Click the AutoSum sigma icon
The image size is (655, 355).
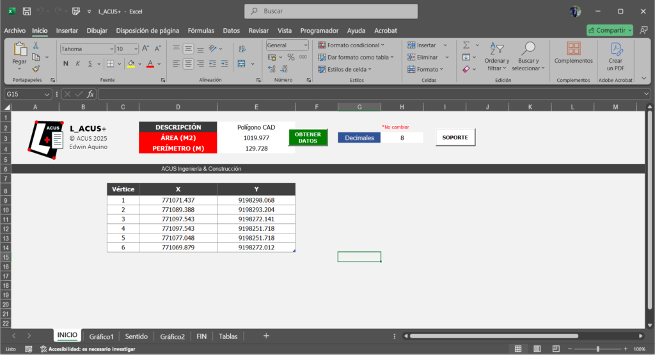466,45
